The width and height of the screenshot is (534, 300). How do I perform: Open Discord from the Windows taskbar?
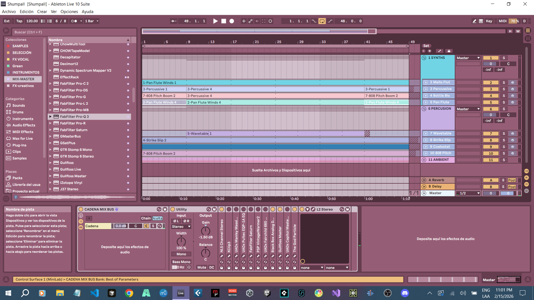coord(405,293)
